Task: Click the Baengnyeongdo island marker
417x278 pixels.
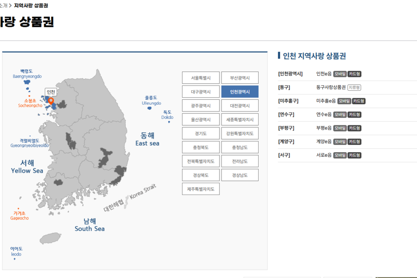Action: [x=27, y=82]
